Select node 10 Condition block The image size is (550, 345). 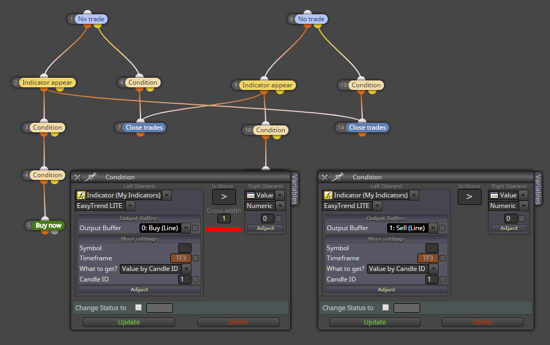click(270, 130)
